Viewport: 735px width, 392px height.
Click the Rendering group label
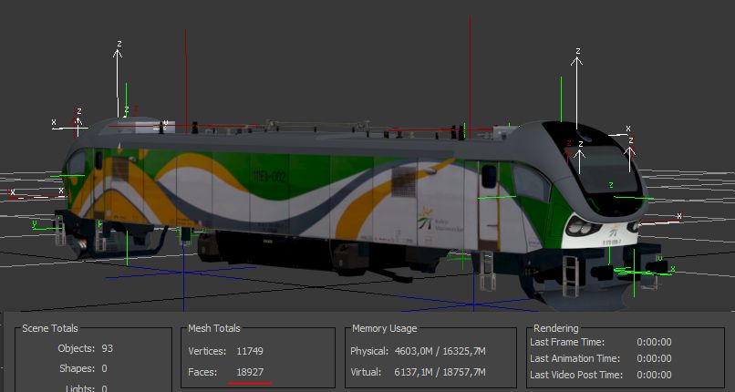tap(558, 328)
